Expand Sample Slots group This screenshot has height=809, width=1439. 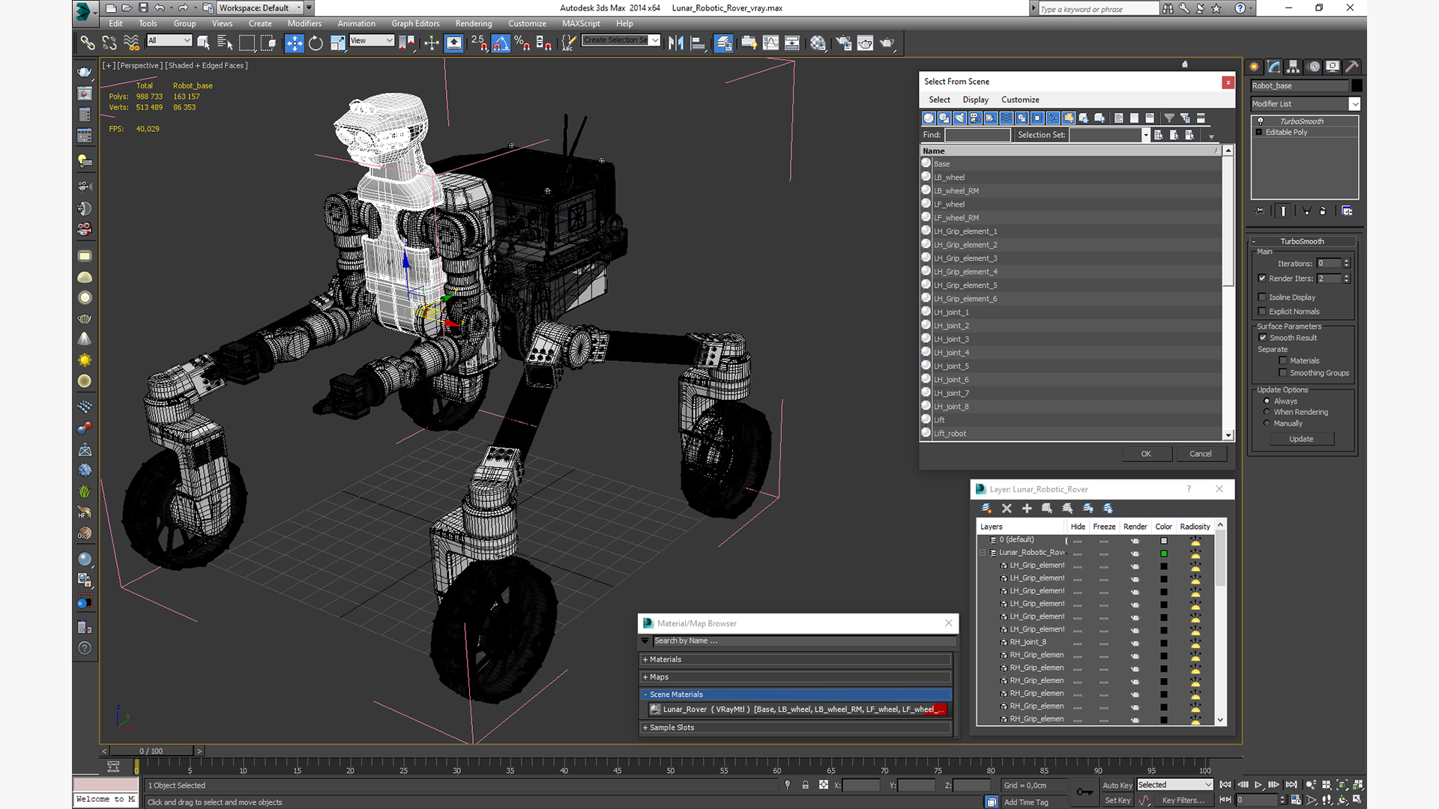click(645, 728)
